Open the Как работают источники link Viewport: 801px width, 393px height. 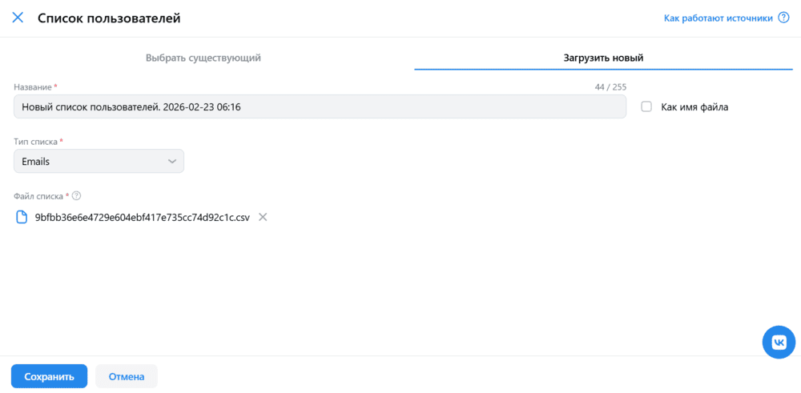(718, 18)
